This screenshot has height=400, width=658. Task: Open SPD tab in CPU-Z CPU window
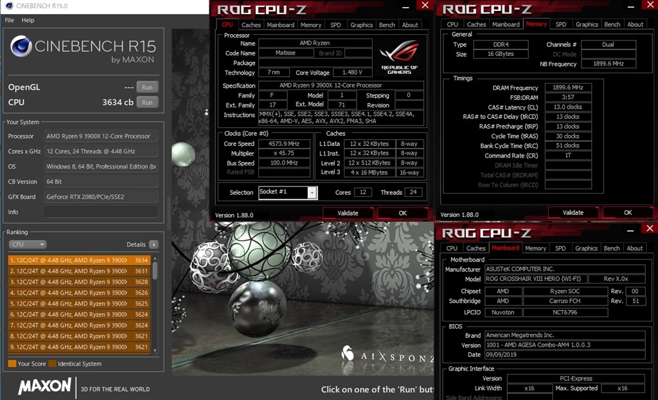[x=335, y=25]
